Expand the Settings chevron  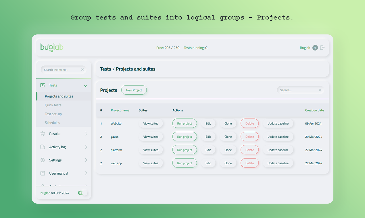pos(86,160)
